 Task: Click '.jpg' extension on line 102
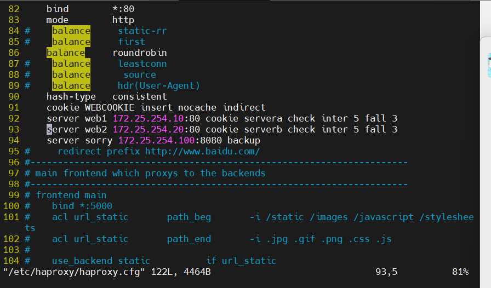click(277, 239)
